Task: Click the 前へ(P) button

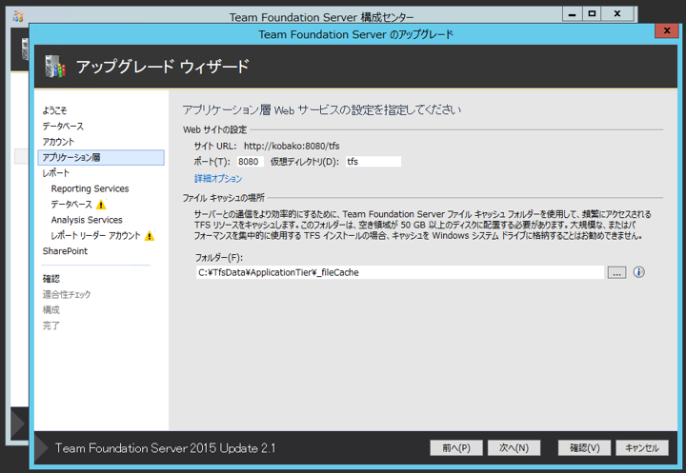Action: click(456, 448)
